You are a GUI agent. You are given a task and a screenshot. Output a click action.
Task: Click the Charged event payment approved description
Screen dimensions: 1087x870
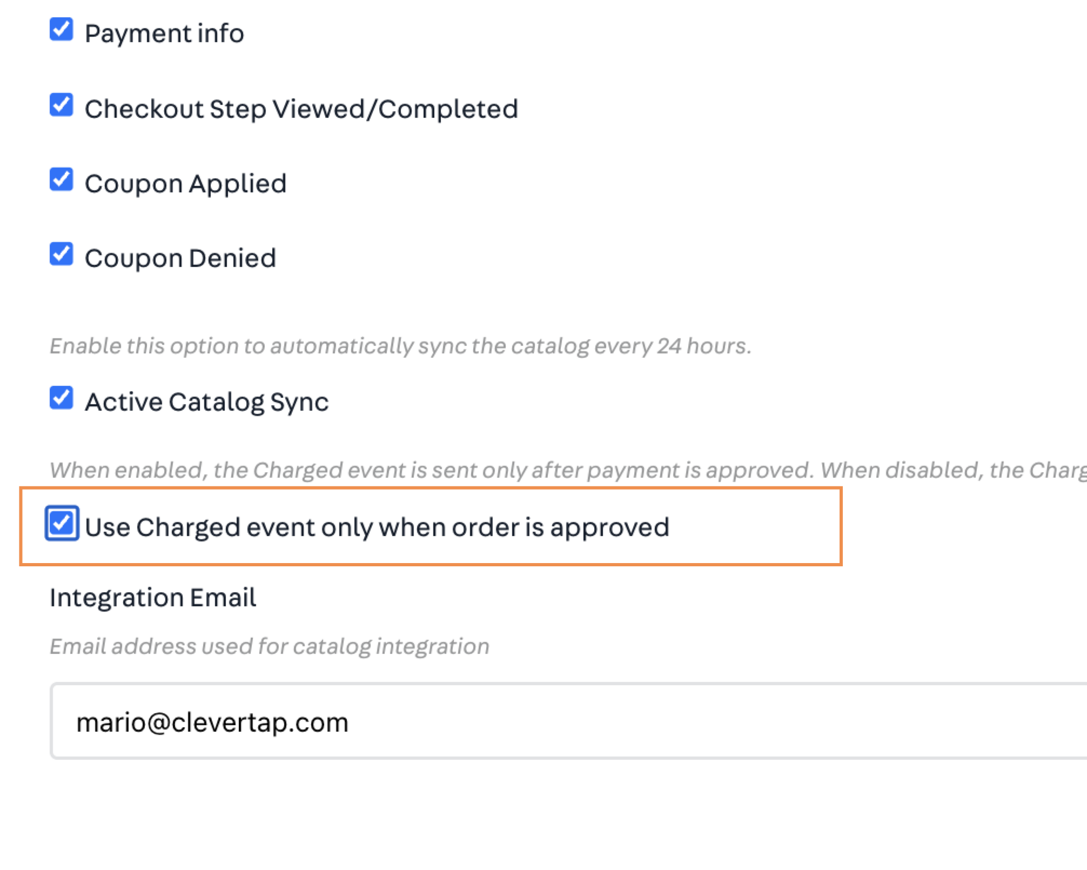568,470
